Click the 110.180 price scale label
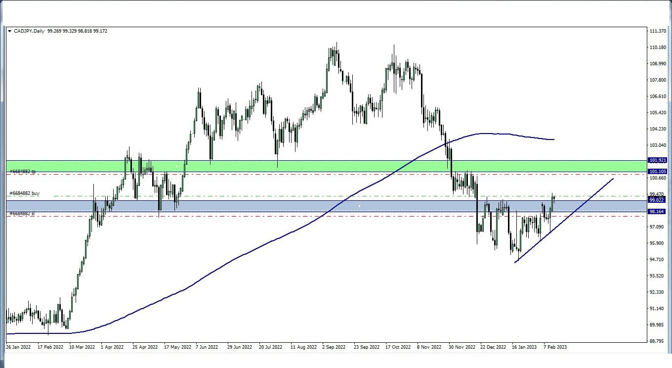This screenshot has height=368, width=672. tap(658, 47)
